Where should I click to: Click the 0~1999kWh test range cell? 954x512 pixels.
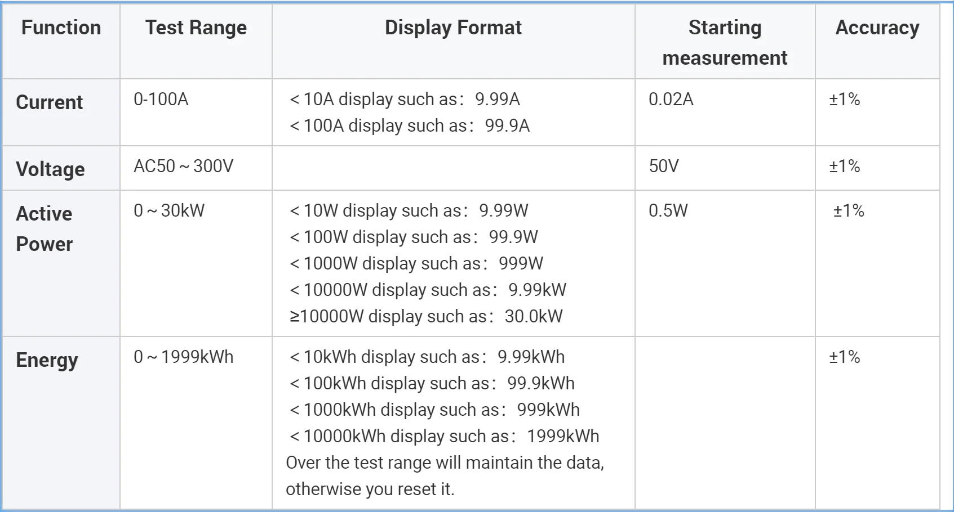pyautogui.click(x=183, y=357)
